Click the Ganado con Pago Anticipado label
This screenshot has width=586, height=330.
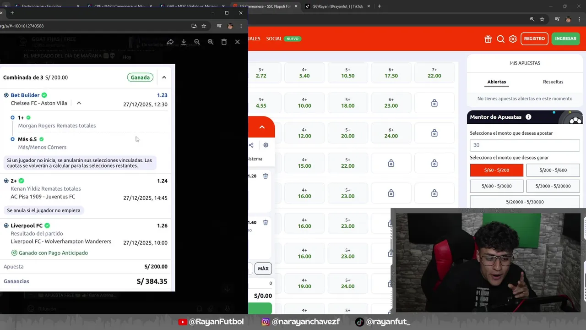click(x=53, y=253)
